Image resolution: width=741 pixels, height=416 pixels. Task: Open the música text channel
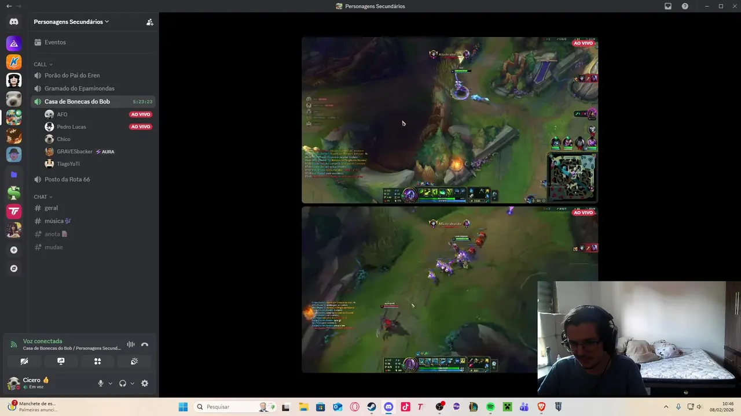click(93, 221)
